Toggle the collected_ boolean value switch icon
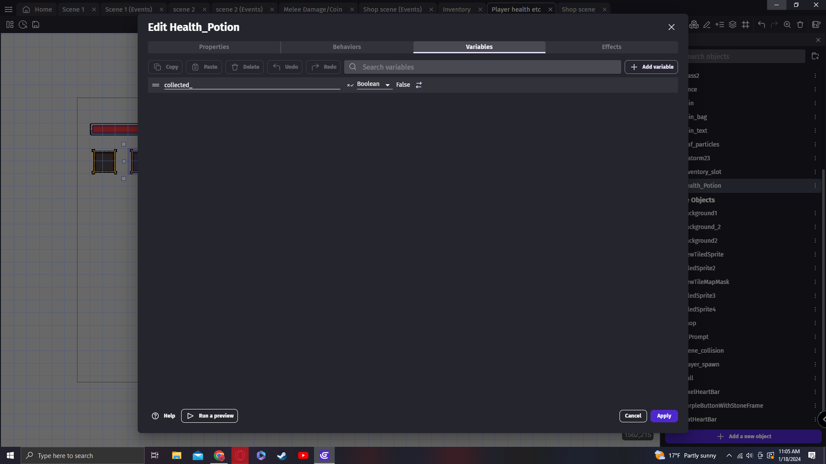The height and width of the screenshot is (464, 826). coord(419,85)
